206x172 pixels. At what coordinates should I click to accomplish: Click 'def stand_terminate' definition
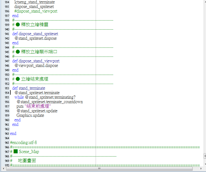pos(29,88)
